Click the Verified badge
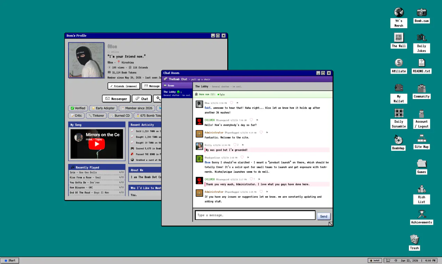The width and height of the screenshot is (442, 264). click(78, 108)
